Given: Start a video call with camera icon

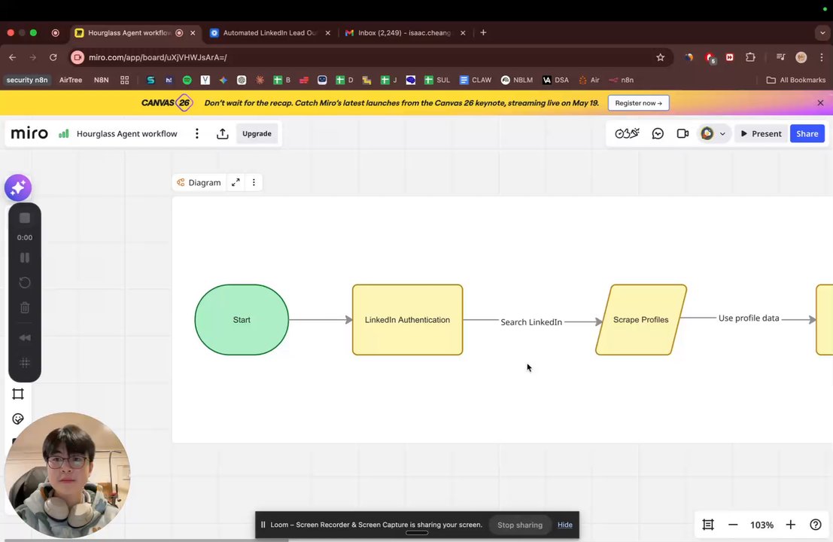Looking at the screenshot, I should click(683, 133).
